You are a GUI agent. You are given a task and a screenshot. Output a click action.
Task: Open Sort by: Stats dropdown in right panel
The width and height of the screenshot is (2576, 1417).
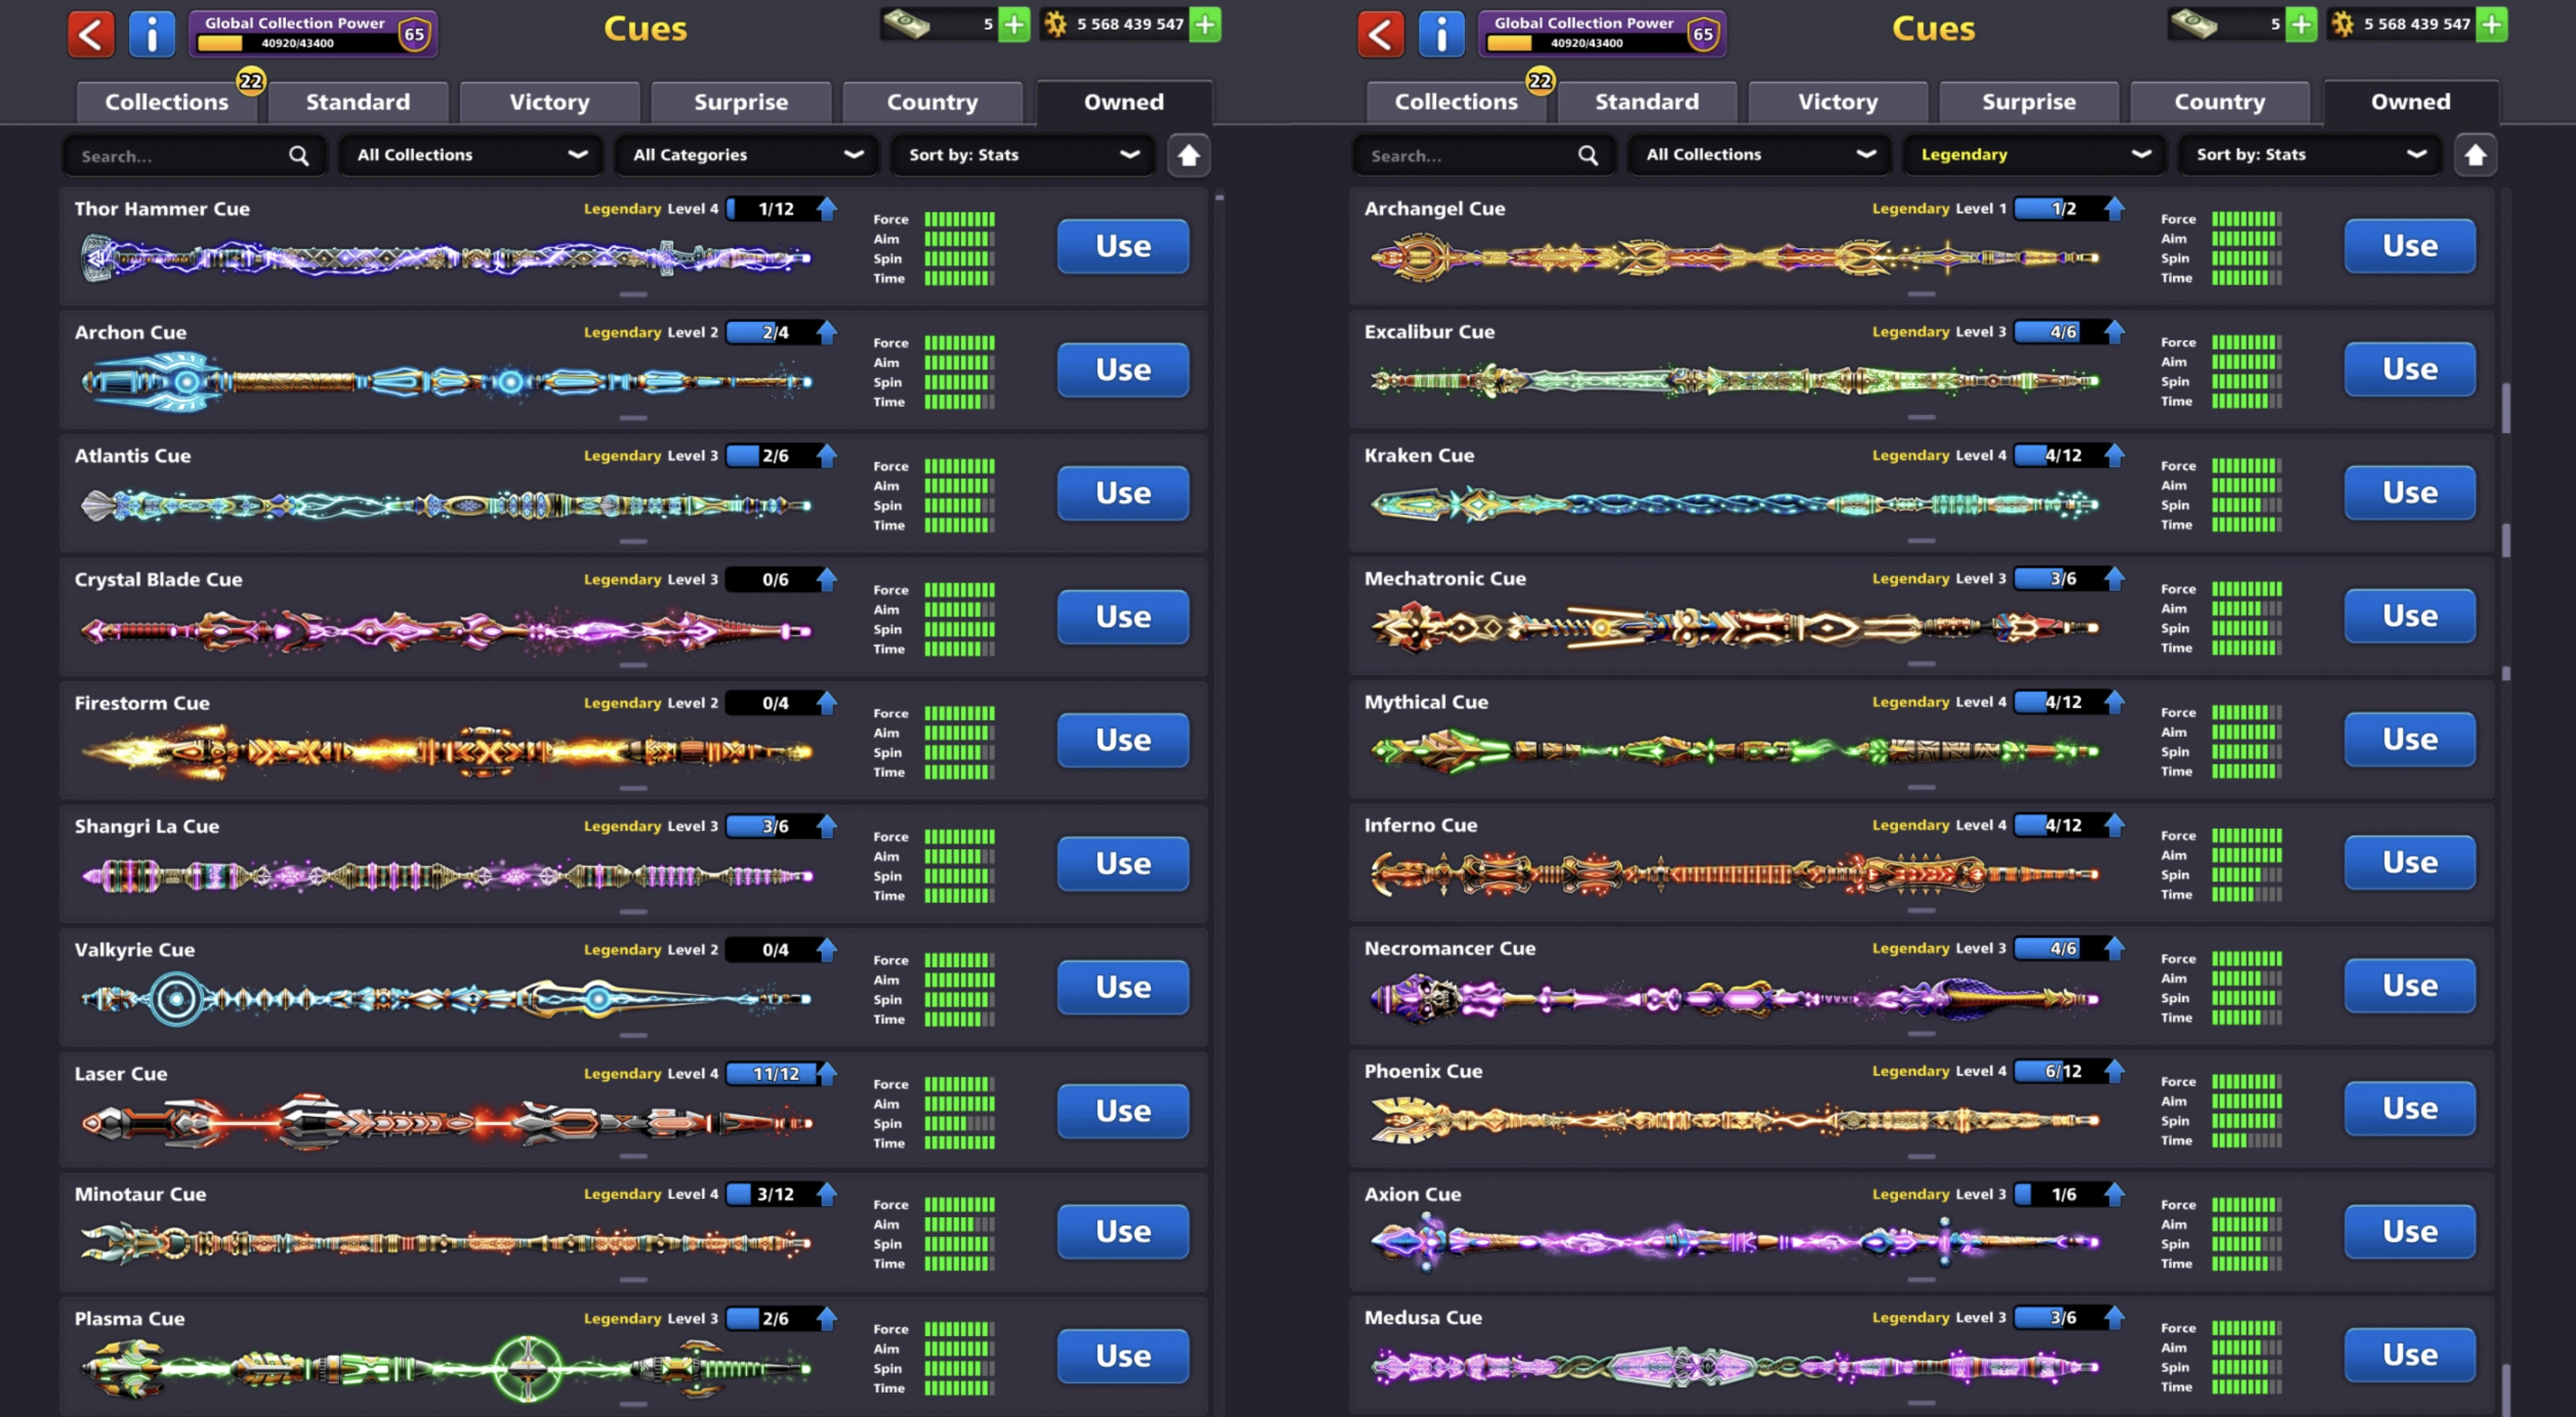pyautogui.click(x=2309, y=155)
